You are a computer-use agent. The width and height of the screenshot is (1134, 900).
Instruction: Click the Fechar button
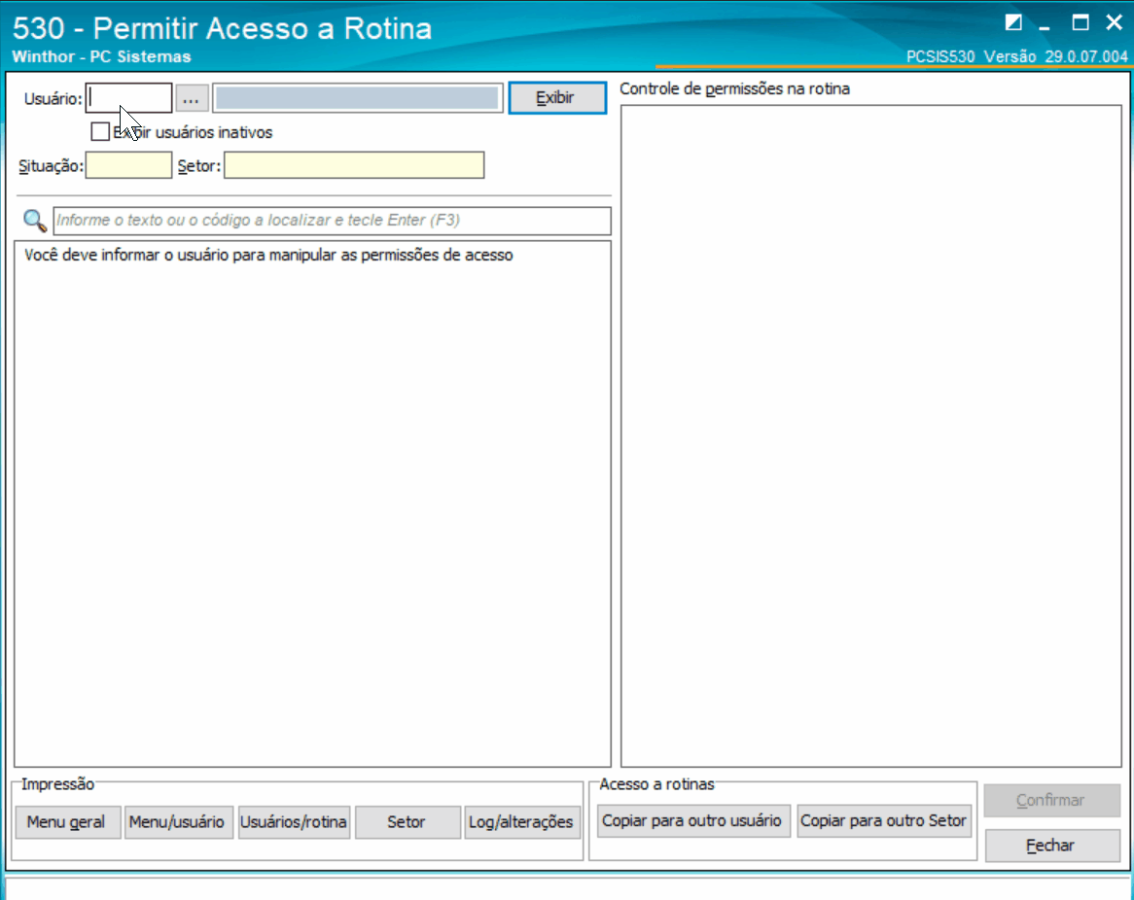(1051, 845)
